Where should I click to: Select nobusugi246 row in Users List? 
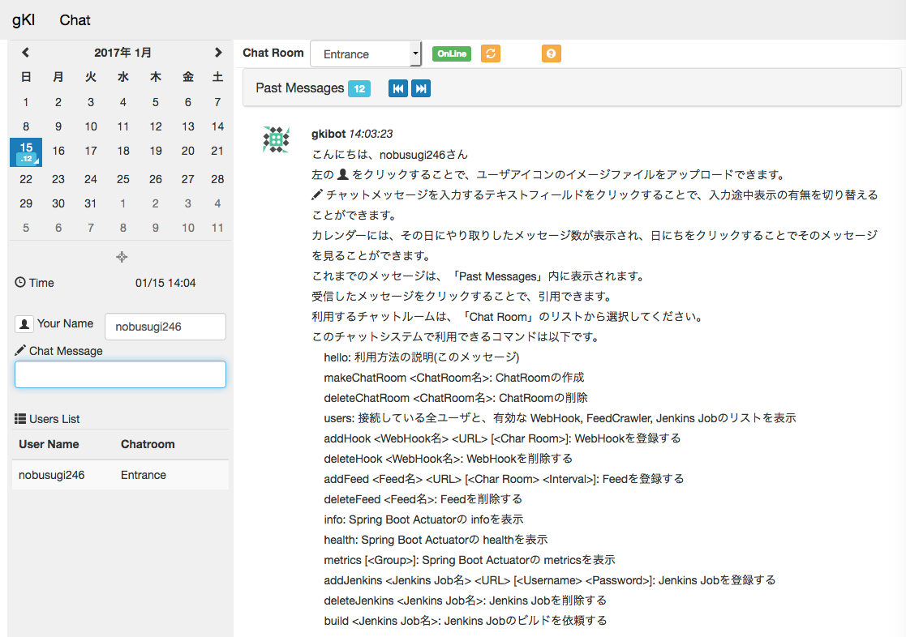pyautogui.click(x=120, y=475)
